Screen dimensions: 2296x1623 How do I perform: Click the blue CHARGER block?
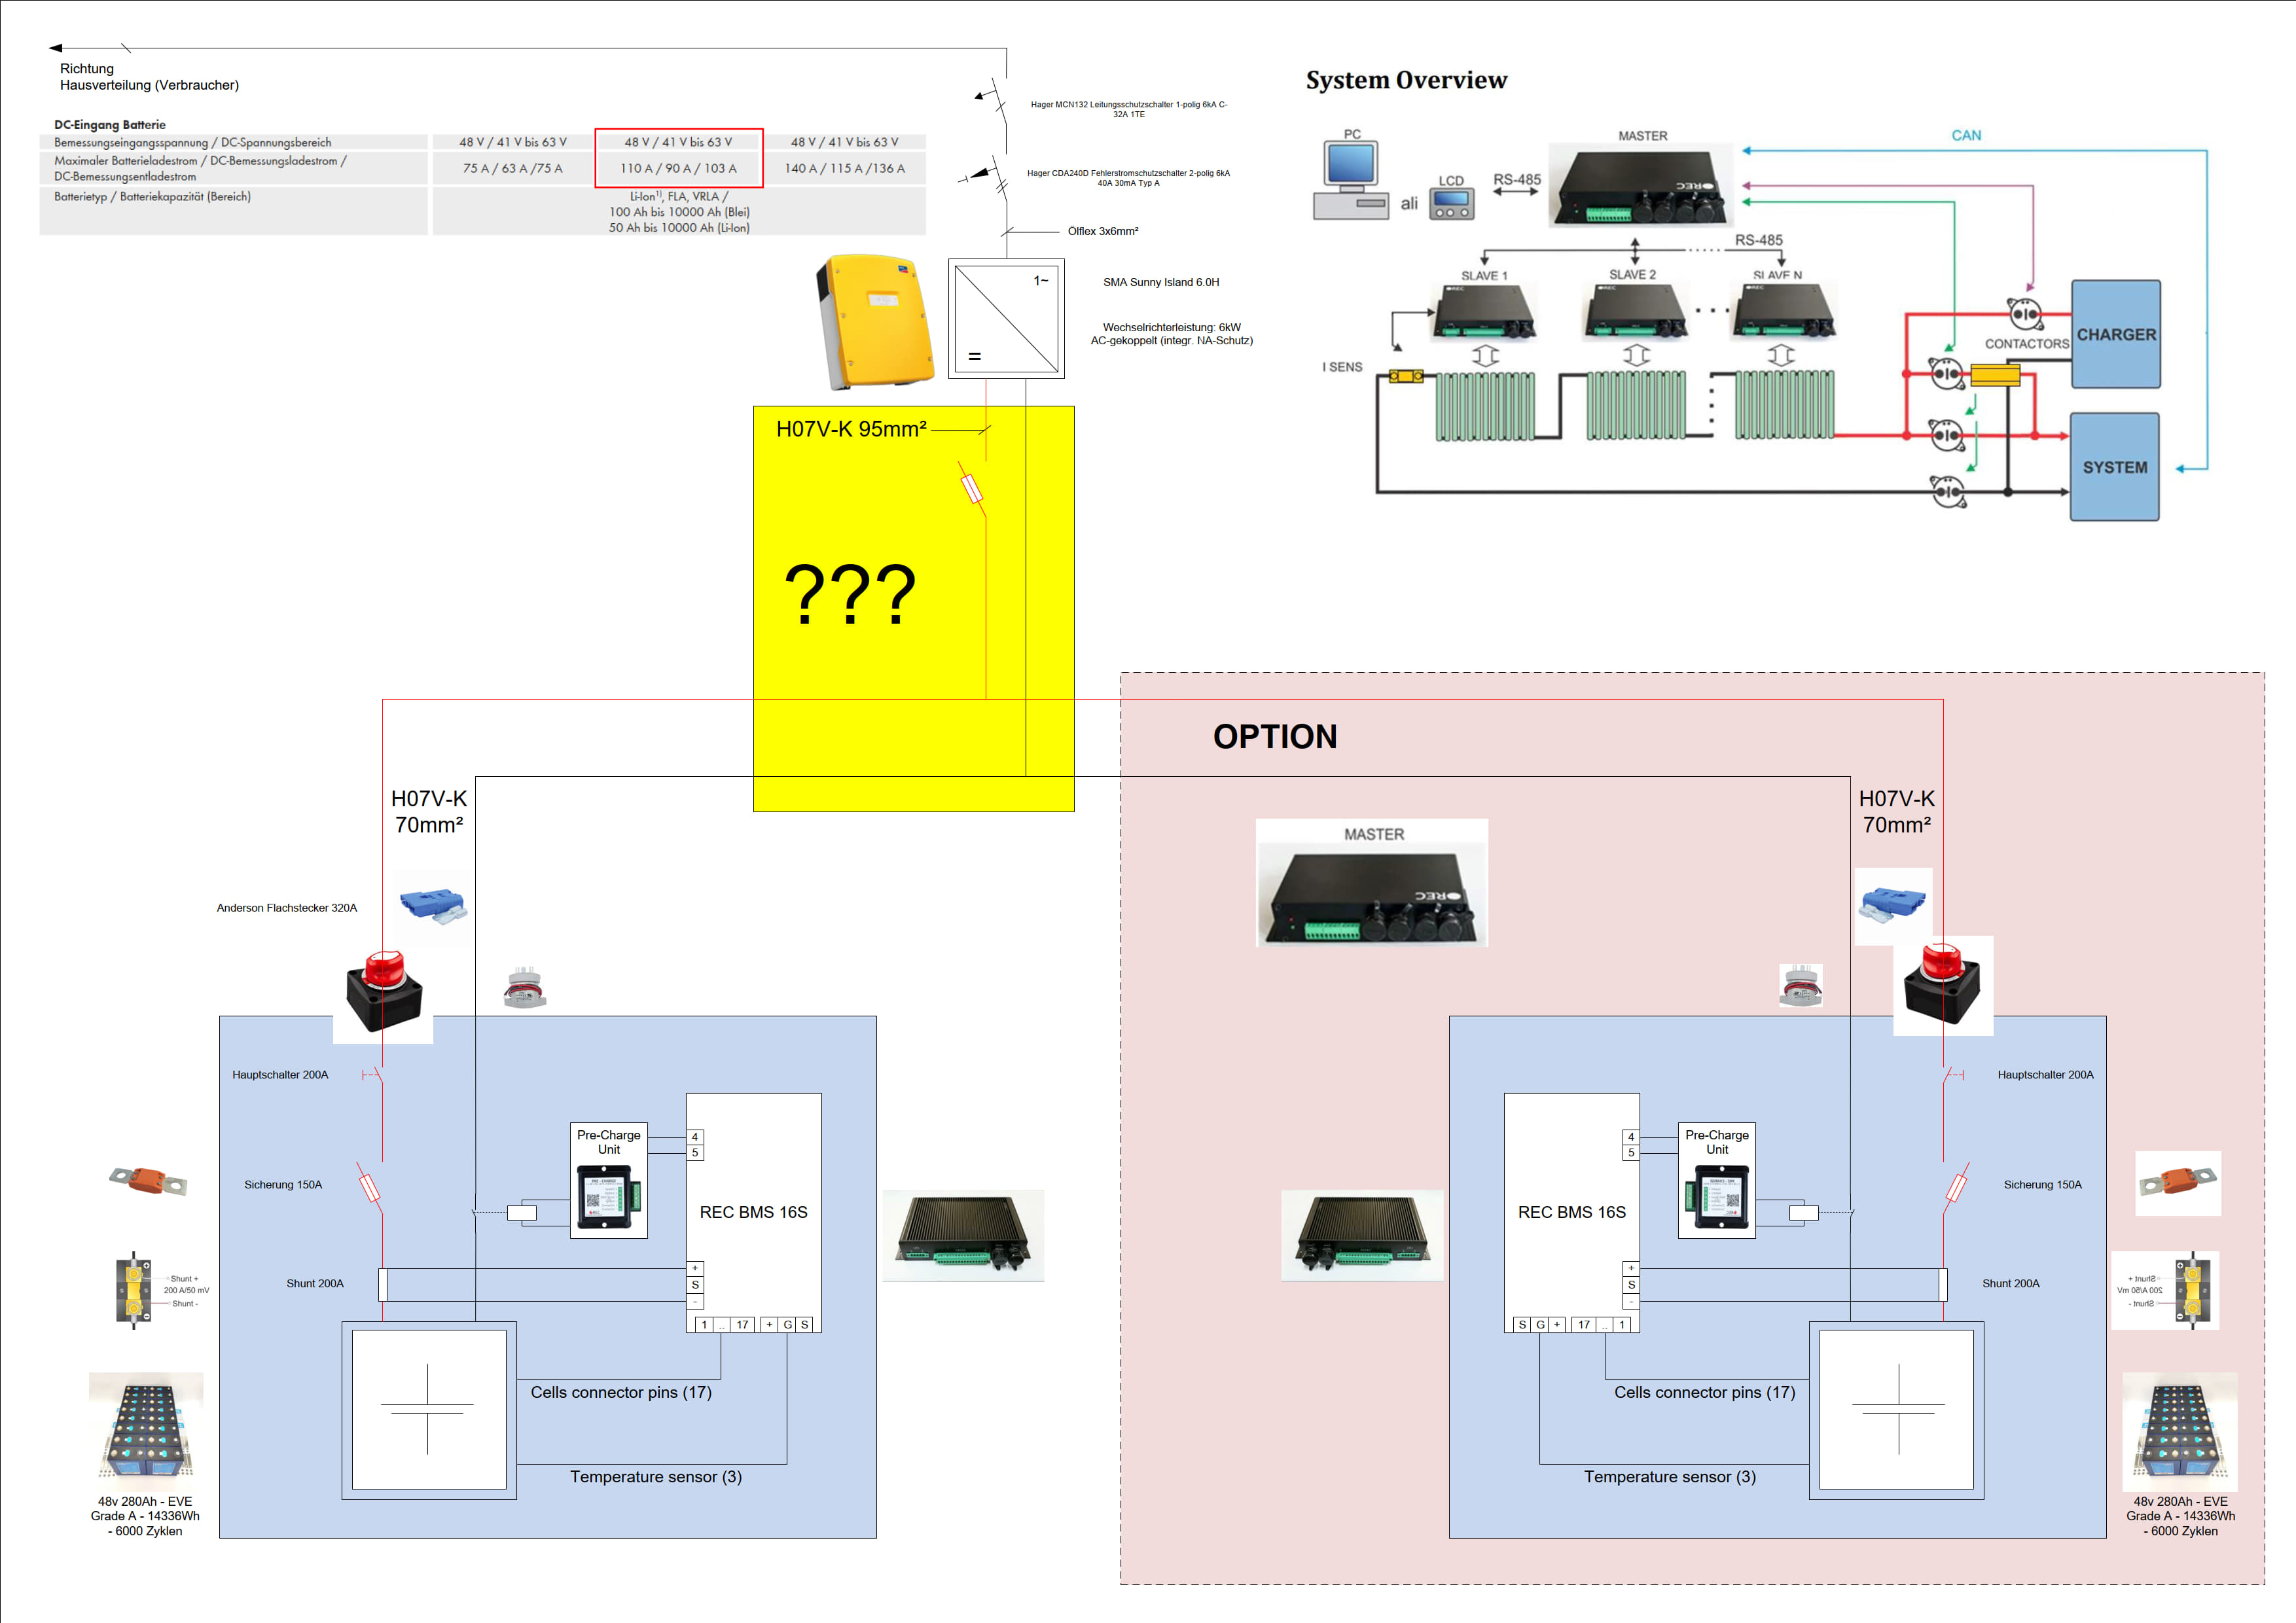[2116, 334]
